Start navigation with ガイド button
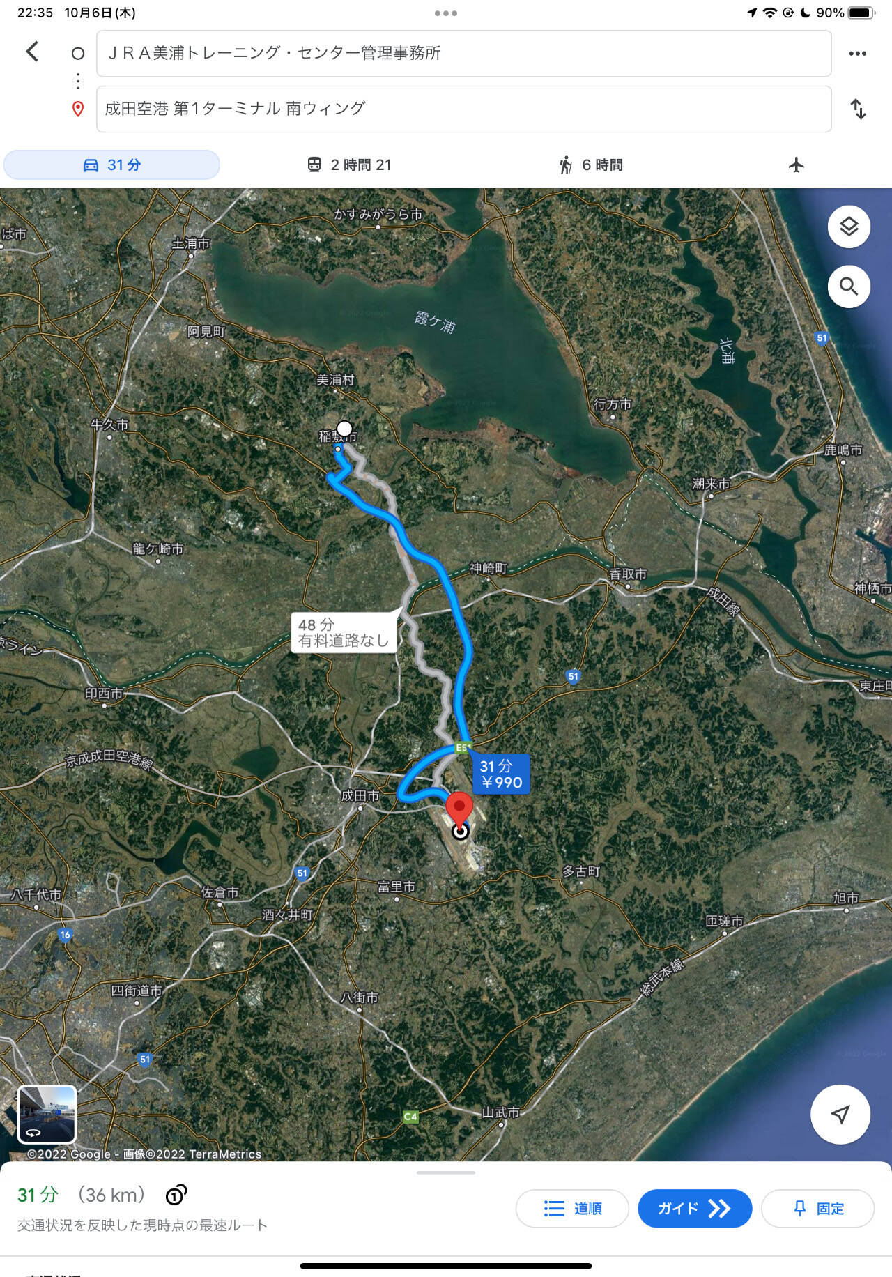Screen dimensions: 892x1277 coord(695,1208)
